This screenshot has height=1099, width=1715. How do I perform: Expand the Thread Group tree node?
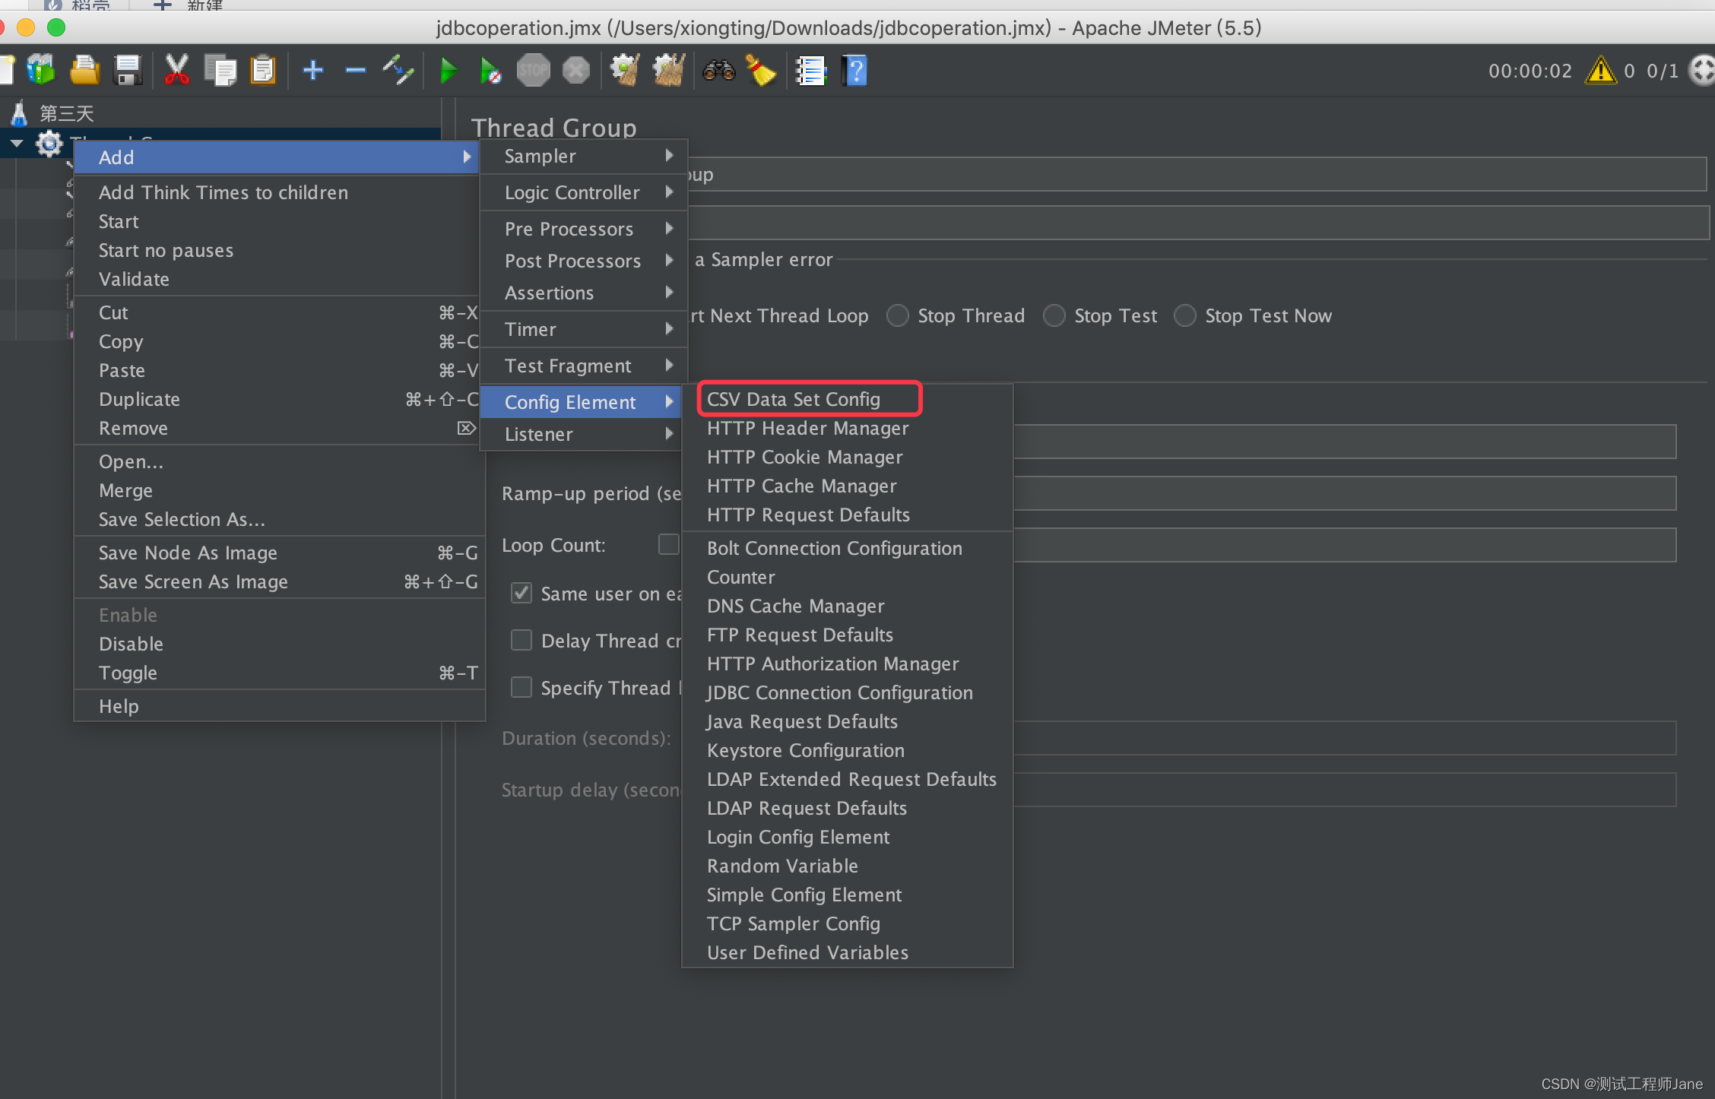point(17,141)
